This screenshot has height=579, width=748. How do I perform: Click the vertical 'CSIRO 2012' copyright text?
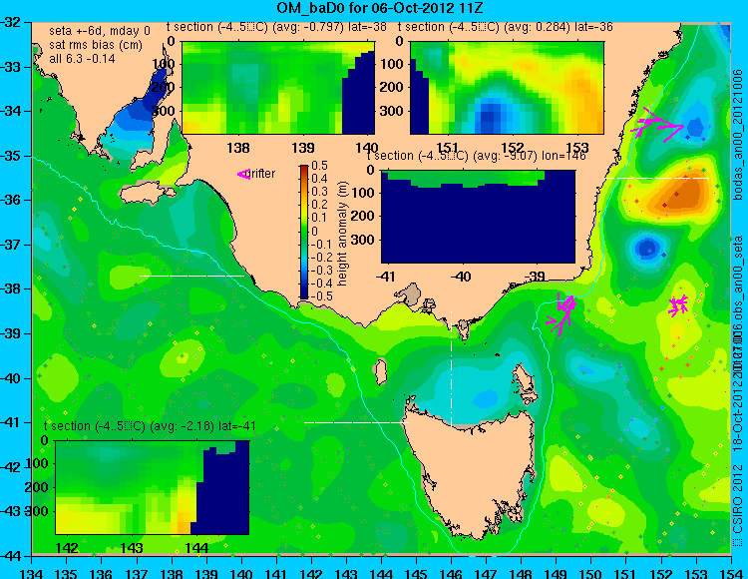(738, 504)
